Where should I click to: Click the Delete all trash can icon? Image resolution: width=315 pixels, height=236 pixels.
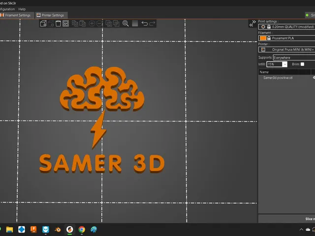point(58,24)
